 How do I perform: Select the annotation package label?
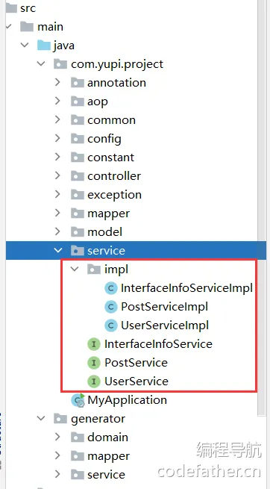(117, 83)
